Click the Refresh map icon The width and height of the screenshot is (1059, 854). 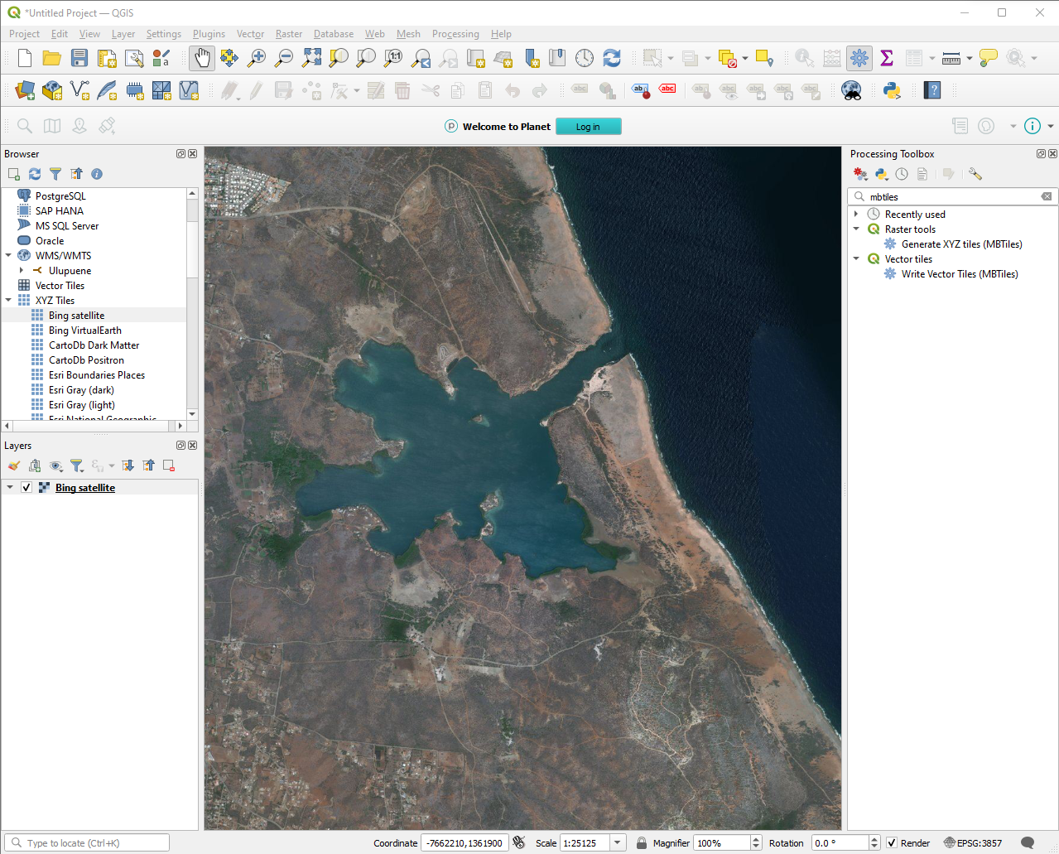click(x=612, y=58)
